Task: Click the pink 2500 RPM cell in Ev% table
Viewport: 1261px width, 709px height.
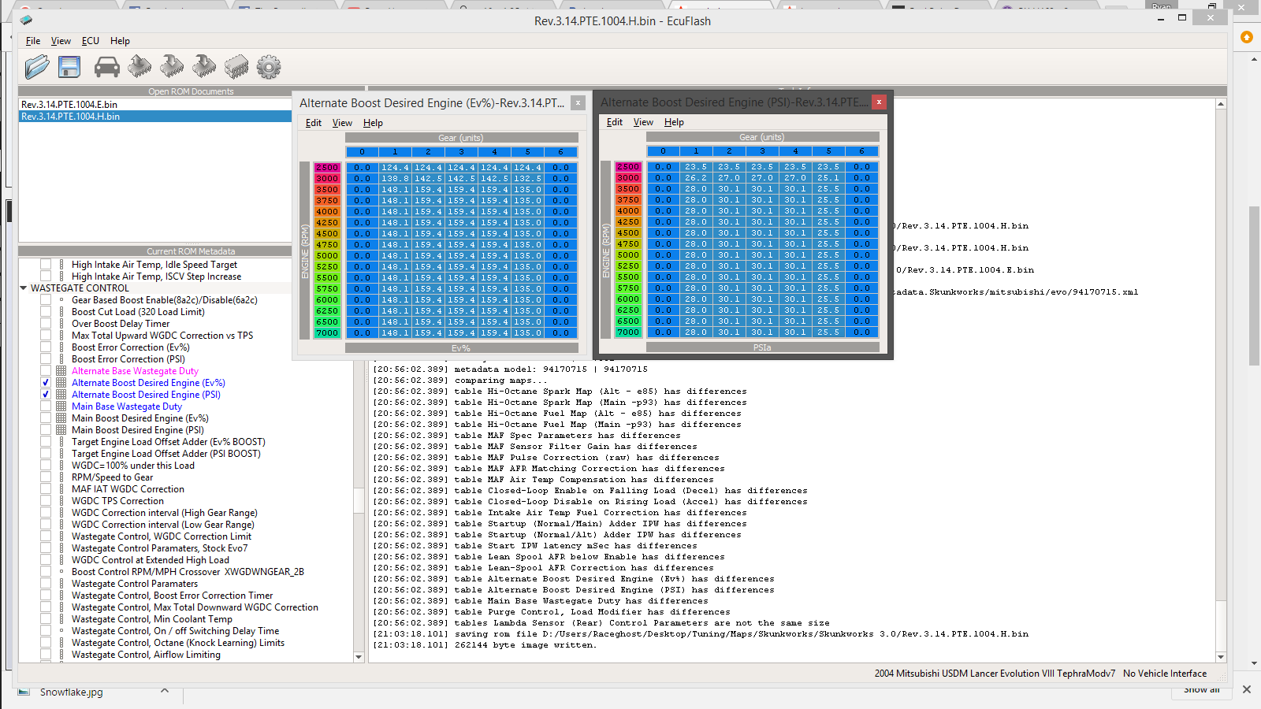Action: point(327,168)
